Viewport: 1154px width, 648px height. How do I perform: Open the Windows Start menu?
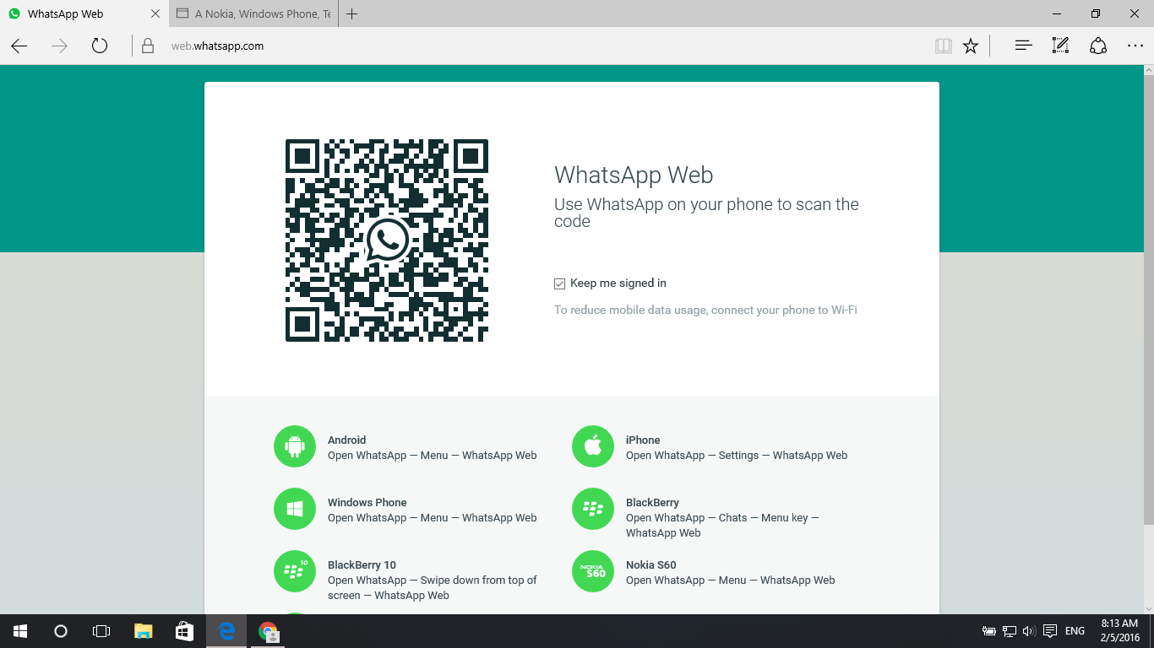[19, 631]
